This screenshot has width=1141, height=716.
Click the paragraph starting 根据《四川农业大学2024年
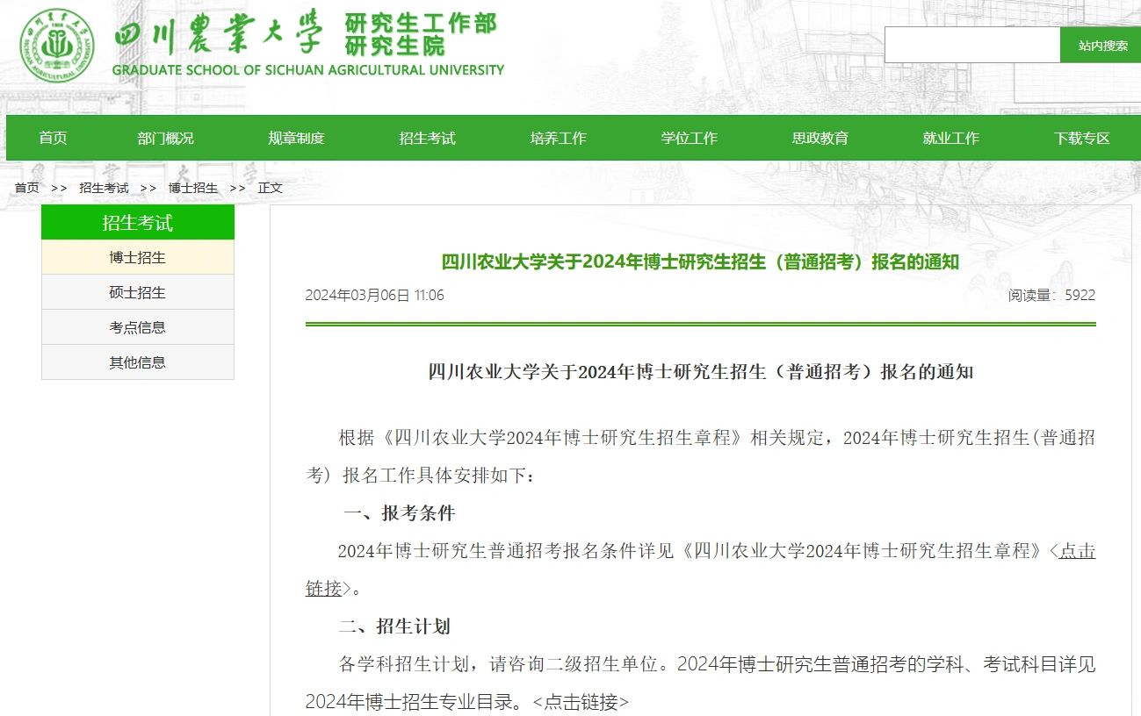[x=700, y=456]
